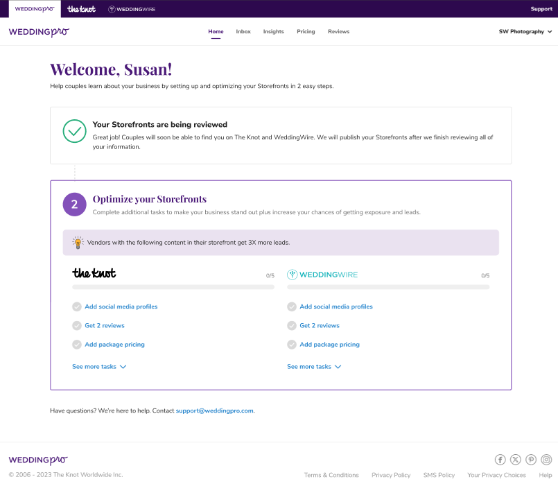The width and height of the screenshot is (558, 493).
Task: Expand See more tasks under The Knot
Action: [x=99, y=367]
